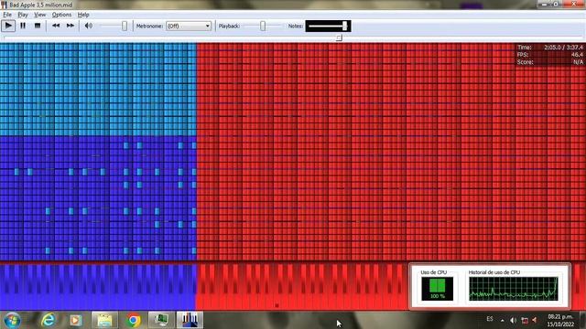Click the app icon in the title bar
The width and height of the screenshot is (586, 329).
click(x=4, y=5)
